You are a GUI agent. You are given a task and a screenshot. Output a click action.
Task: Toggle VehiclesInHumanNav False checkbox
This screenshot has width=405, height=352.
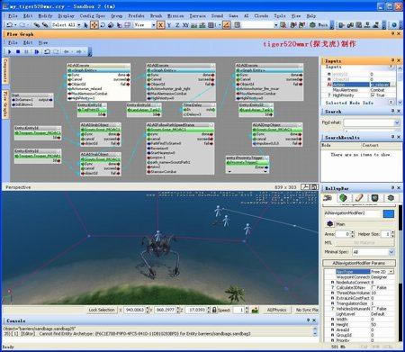tap(373, 309)
